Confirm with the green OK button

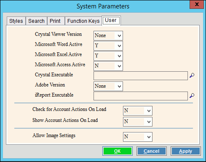[x=118, y=151]
